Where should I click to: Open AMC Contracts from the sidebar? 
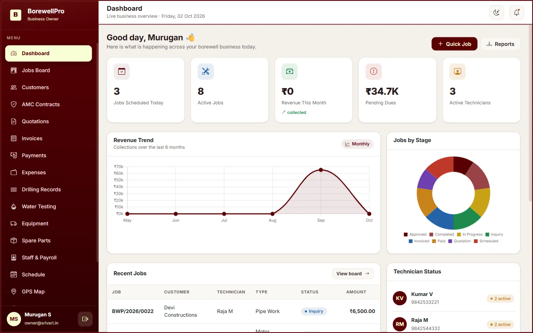(48, 104)
